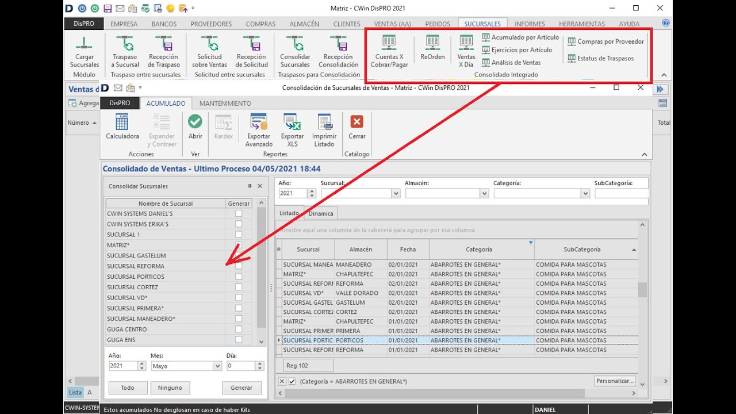Click the purple save icon in main title bar
This screenshot has height=414, width=736.
click(x=108, y=8)
